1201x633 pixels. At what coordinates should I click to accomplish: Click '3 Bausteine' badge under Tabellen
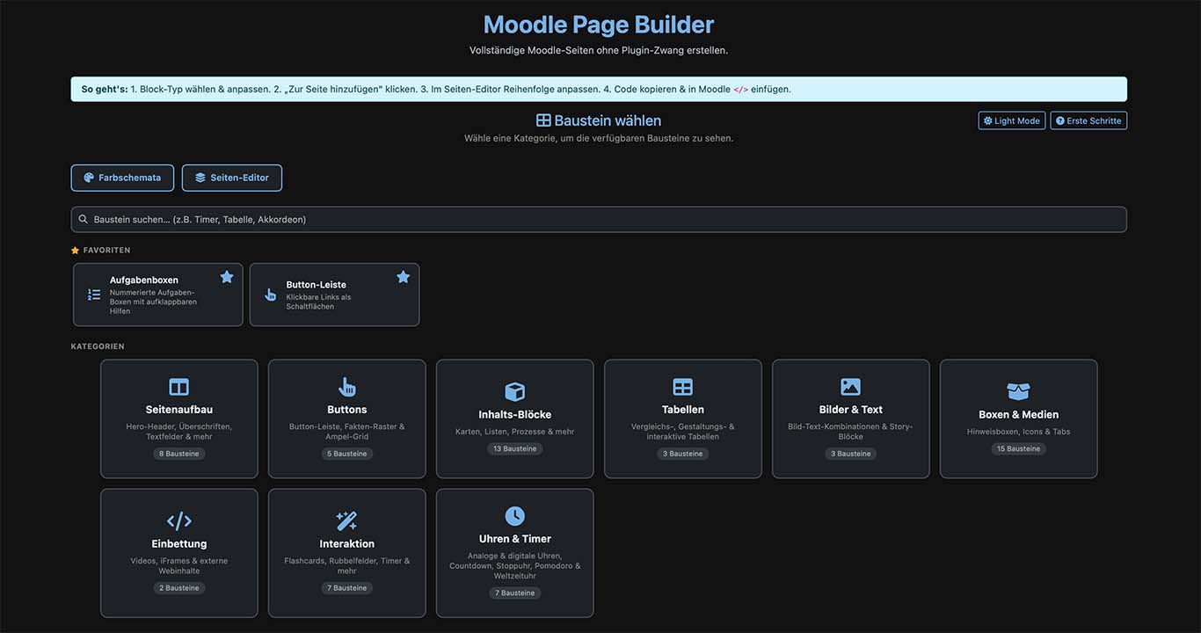pyautogui.click(x=683, y=454)
